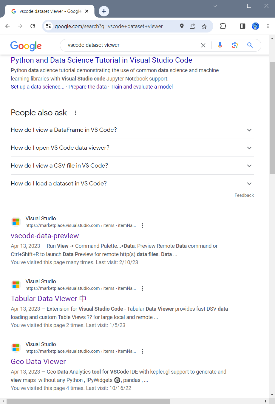This screenshot has width=275, height=404.
Task: Clear the search box with X icon
Action: pos(203,45)
